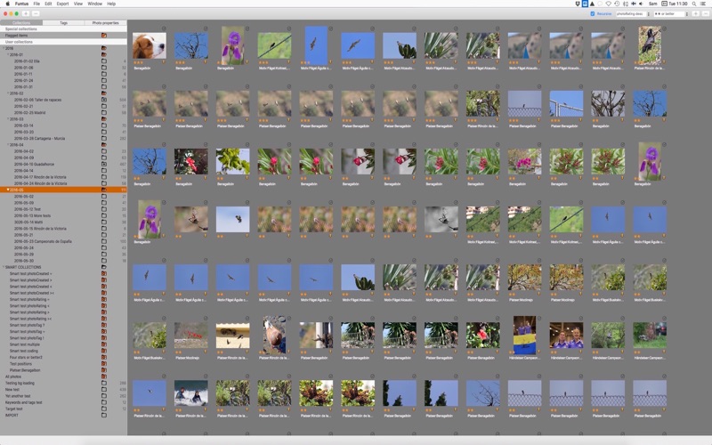Click the icon beside the All photos collection

pyautogui.click(x=104, y=376)
